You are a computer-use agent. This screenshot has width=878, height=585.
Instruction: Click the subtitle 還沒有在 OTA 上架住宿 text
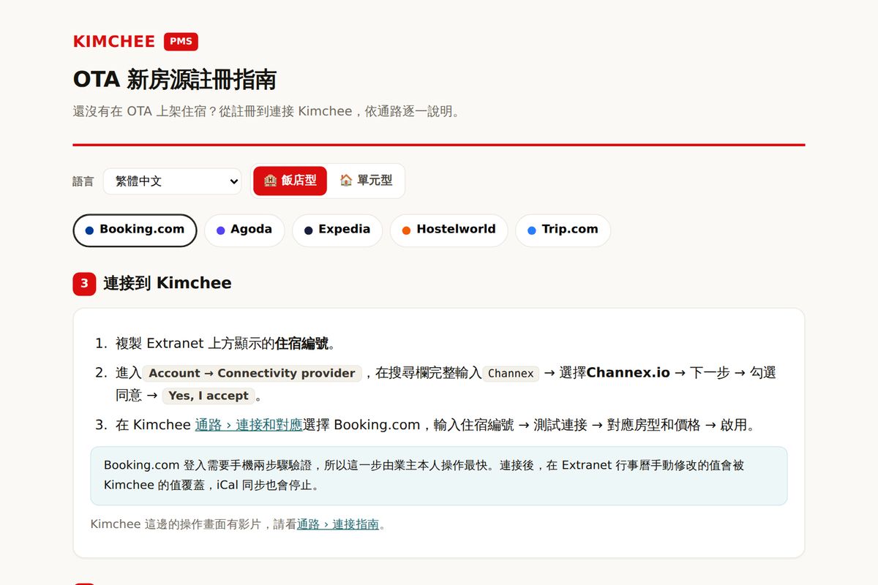click(266, 112)
